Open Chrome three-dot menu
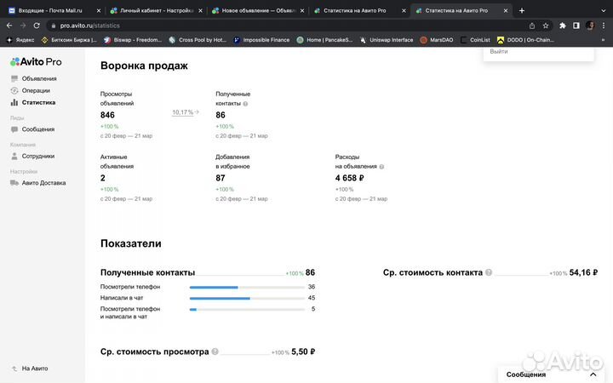The image size is (613, 383). [x=604, y=26]
